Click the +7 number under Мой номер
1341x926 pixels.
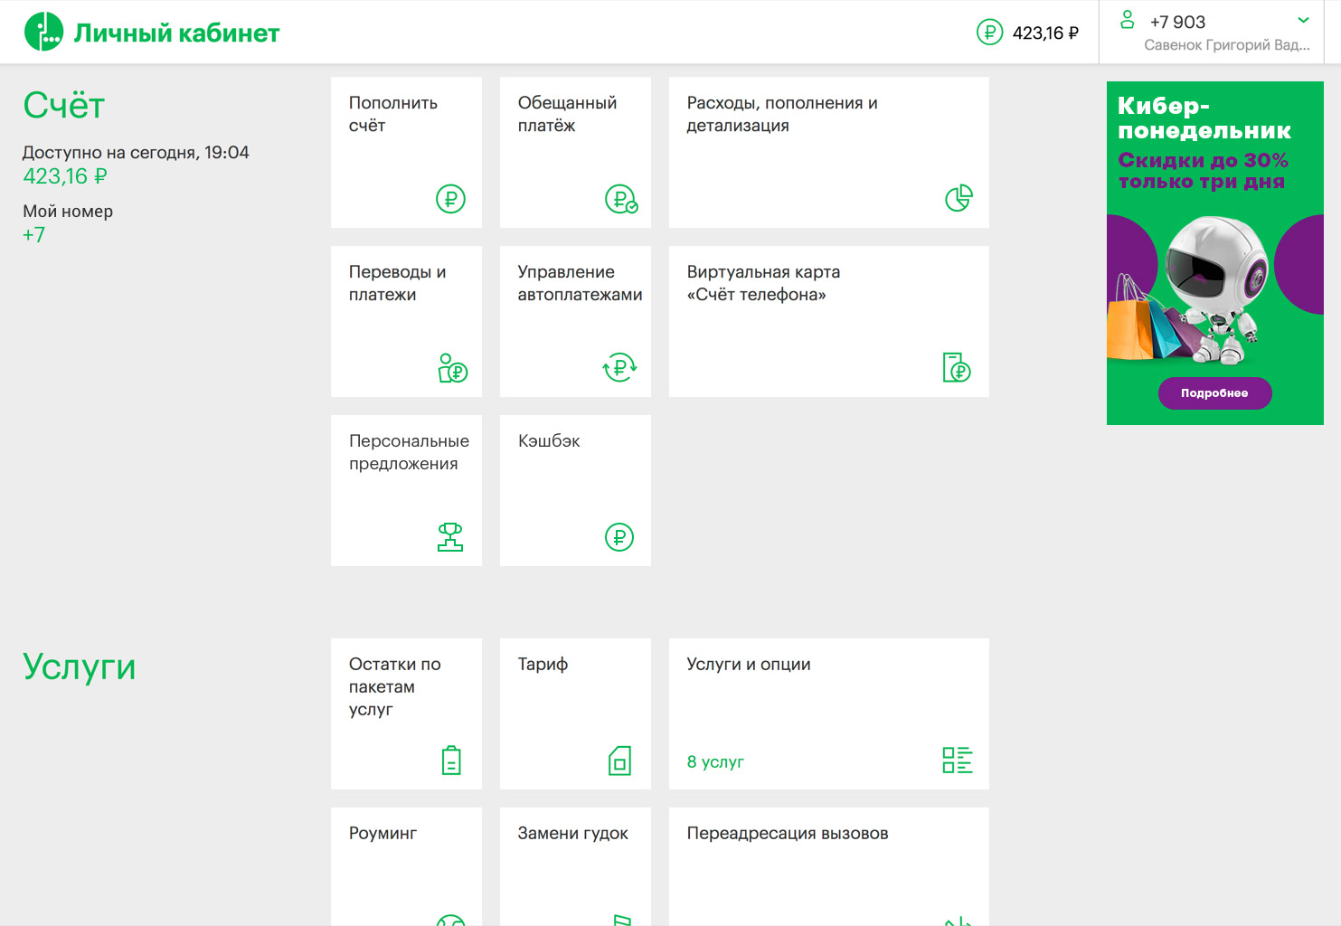tap(34, 235)
